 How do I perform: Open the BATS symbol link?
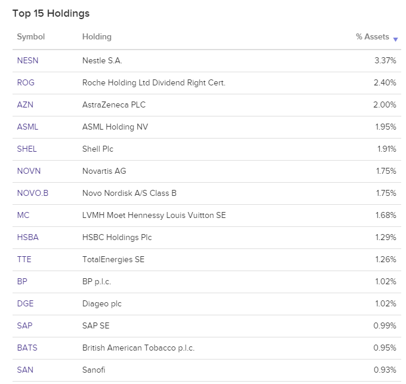[x=27, y=348]
